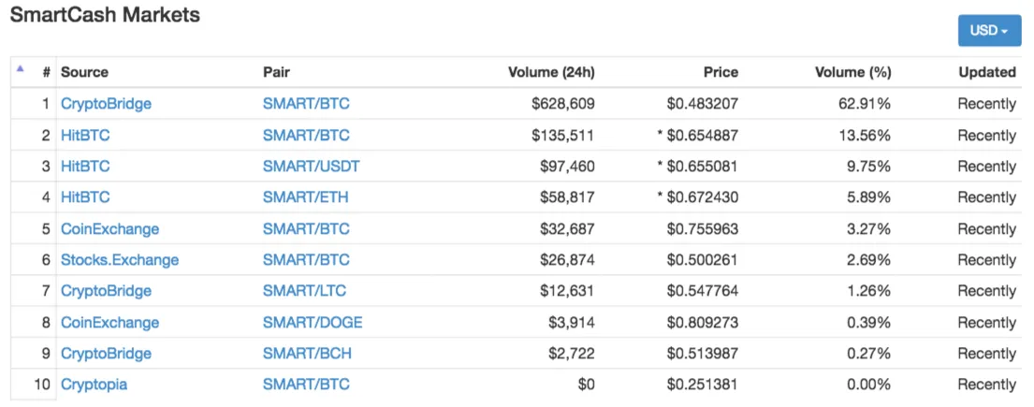Open the SMART/ETH pair link
1034x407 pixels.
point(305,197)
